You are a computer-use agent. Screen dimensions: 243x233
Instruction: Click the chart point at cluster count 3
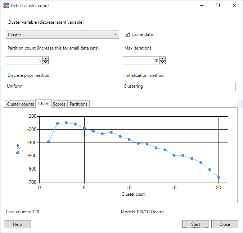66,123
